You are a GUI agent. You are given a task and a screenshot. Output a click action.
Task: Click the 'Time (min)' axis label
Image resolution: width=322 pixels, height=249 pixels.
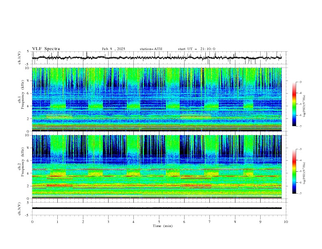pyautogui.click(x=163, y=226)
